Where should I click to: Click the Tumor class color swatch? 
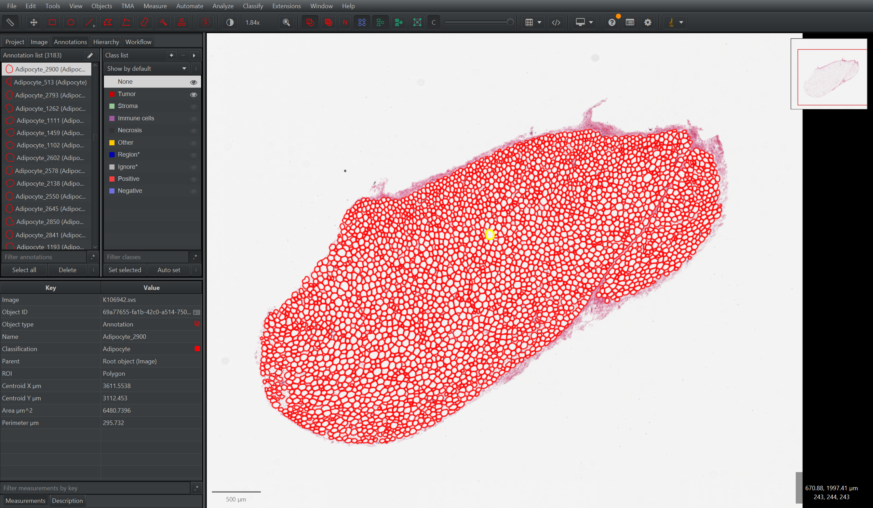coord(112,94)
